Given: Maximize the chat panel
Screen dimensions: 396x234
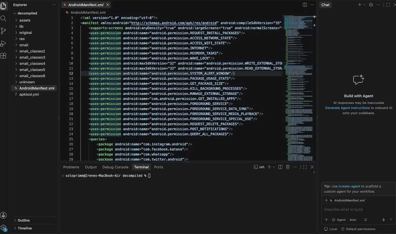Looking at the screenshot, I should 388,5.
